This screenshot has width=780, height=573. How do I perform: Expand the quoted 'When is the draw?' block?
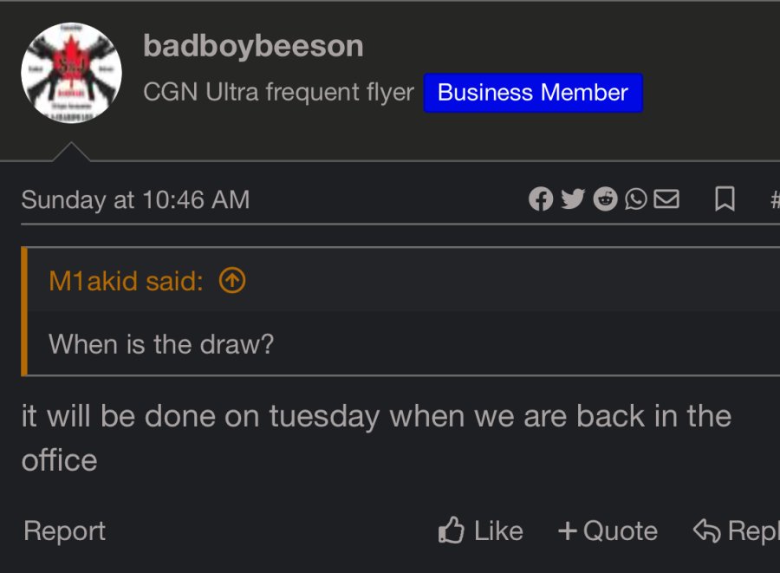click(x=161, y=344)
